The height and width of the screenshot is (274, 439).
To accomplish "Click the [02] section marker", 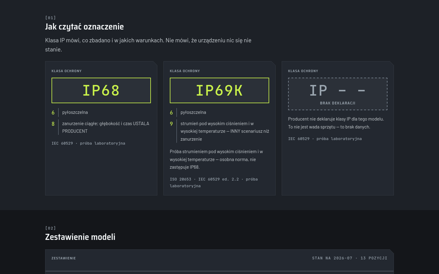I will pyautogui.click(x=51, y=228).
